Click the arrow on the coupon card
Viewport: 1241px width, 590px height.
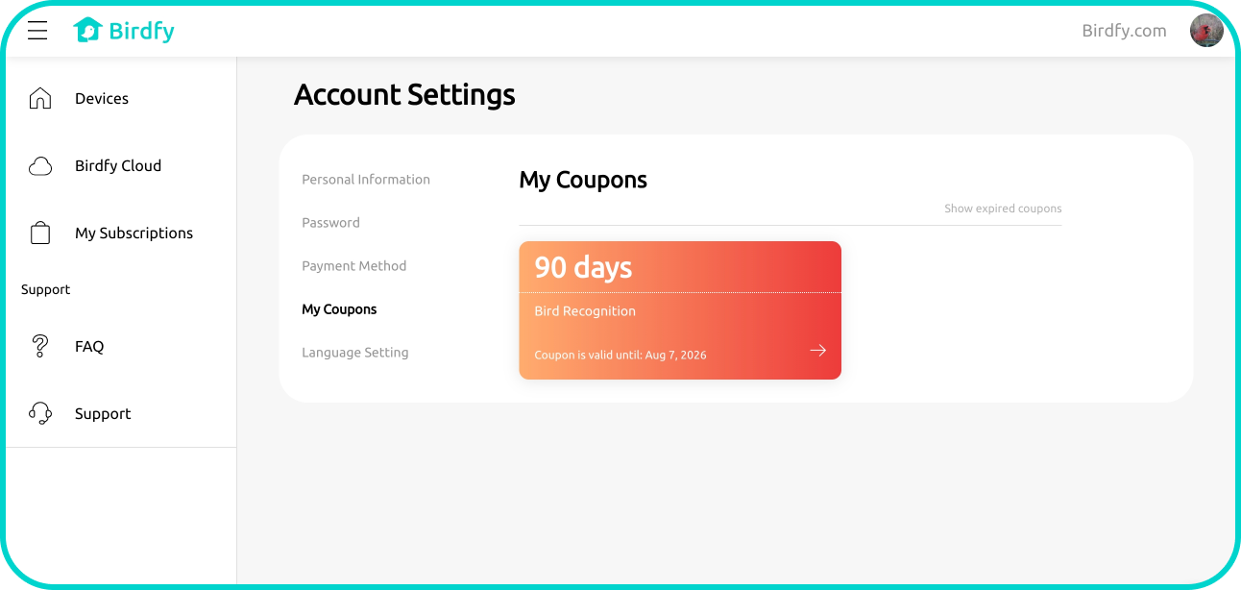[x=817, y=351]
